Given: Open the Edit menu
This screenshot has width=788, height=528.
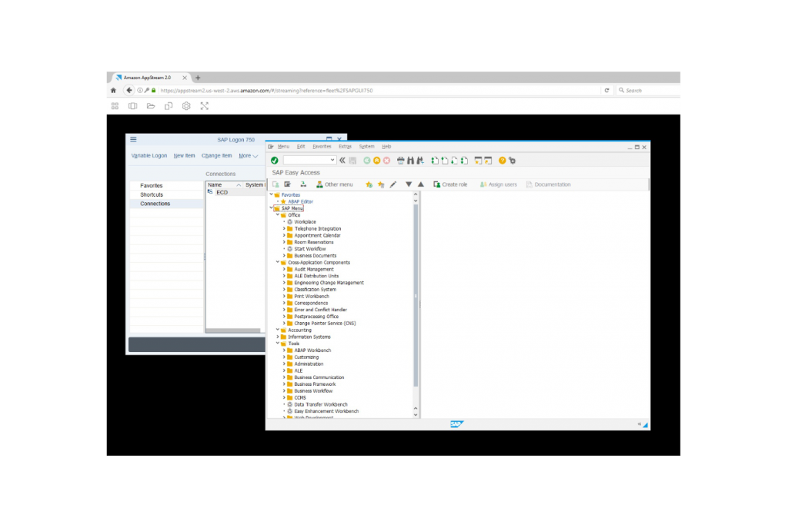Looking at the screenshot, I should tap(301, 147).
